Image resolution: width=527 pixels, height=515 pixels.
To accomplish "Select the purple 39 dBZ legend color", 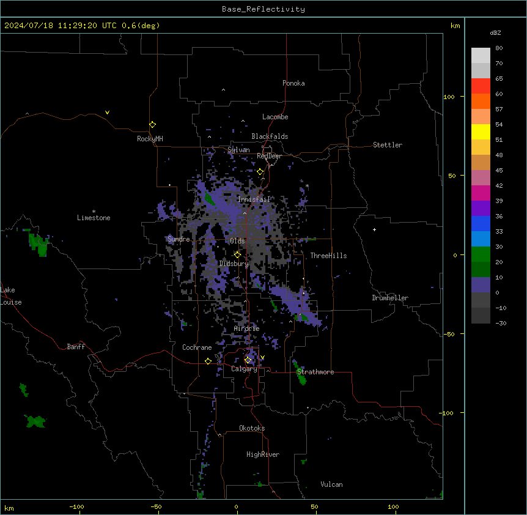I will click(x=481, y=208).
